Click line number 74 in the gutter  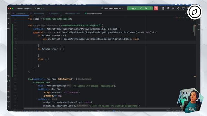tap(16, 42)
